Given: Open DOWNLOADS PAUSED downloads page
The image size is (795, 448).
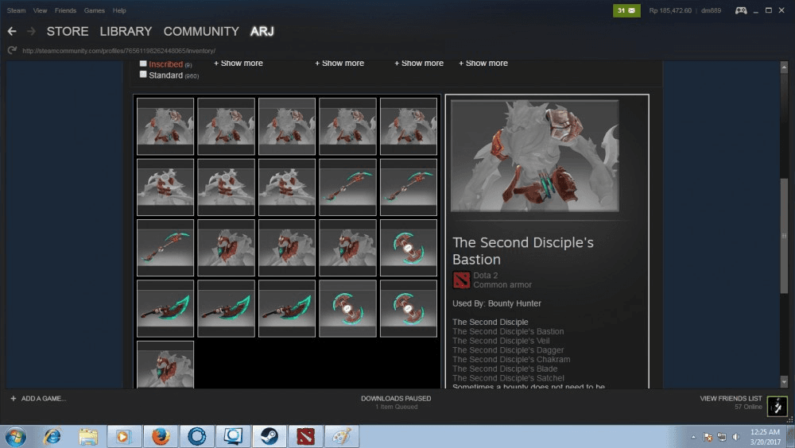Looking at the screenshot, I should pyautogui.click(x=396, y=398).
